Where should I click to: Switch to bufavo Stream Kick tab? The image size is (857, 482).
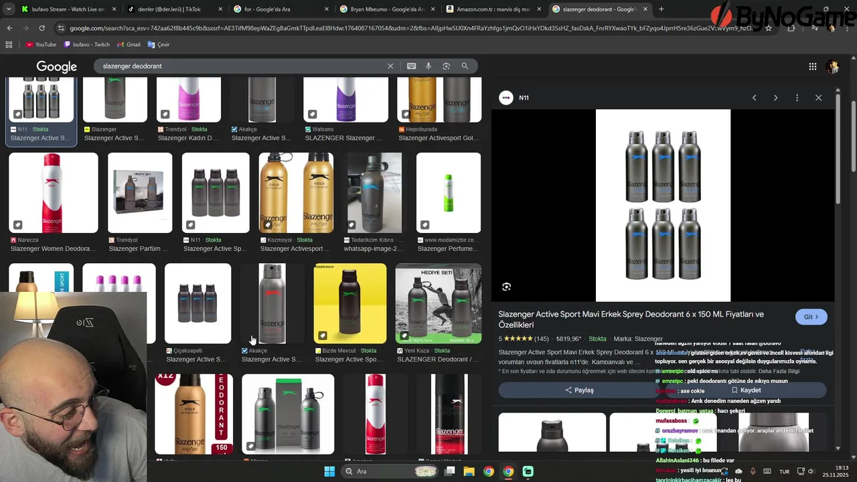67,9
